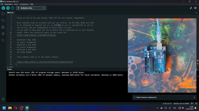Screen dimensions: 199x111
Task: Click the 'Sketch uses 924 bytes' output line
Action: coord(47,72)
